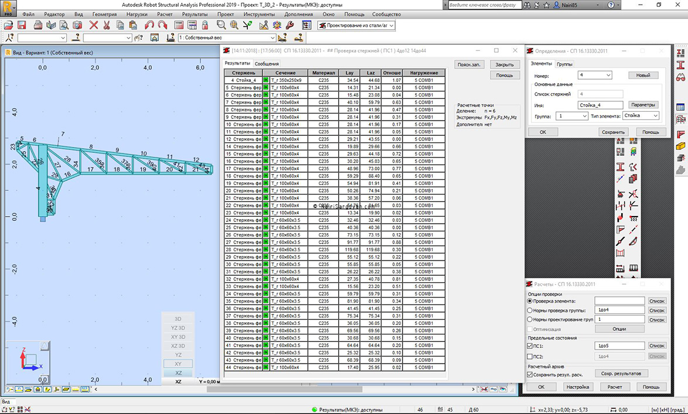Click the search keyword field in title bar
Viewport: 688px width, 414px height.
[485, 5]
